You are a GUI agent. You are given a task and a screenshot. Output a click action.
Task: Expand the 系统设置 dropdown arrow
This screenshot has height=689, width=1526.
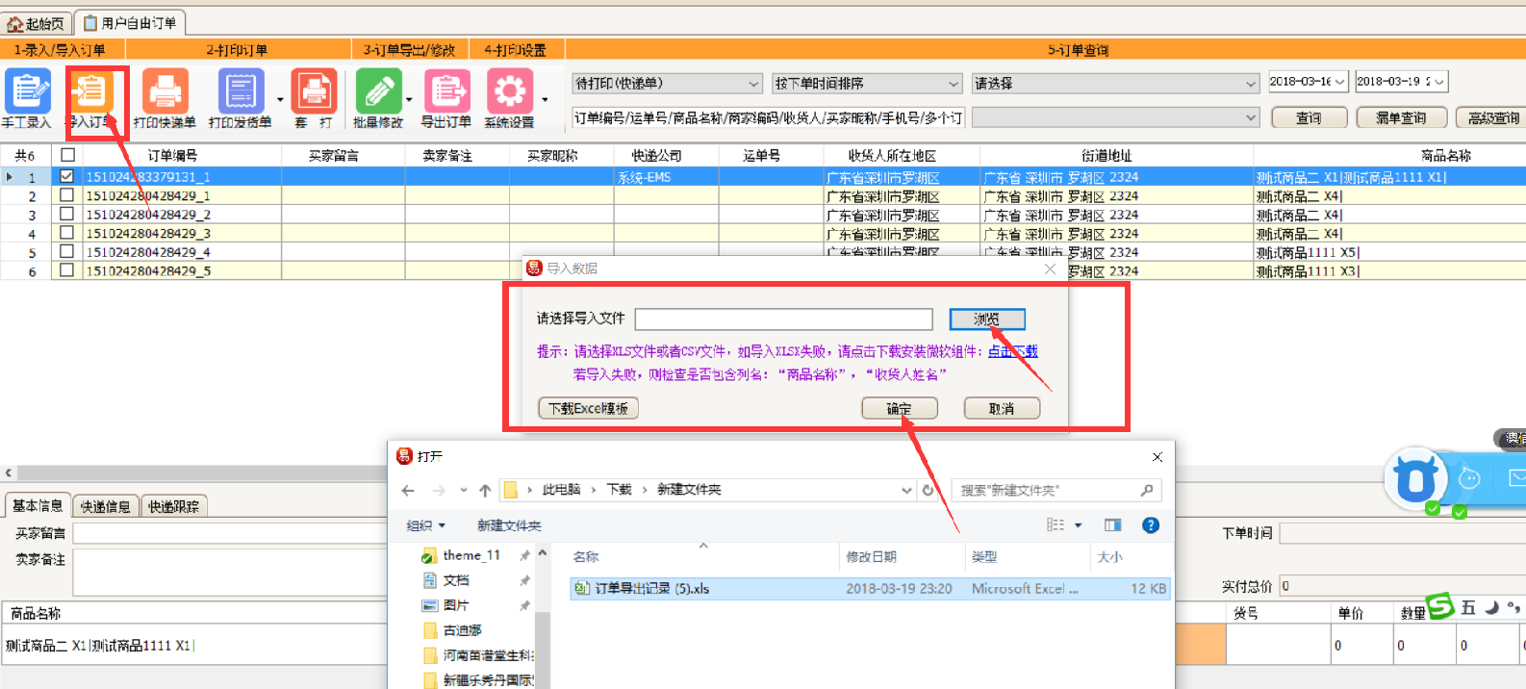coord(545,99)
